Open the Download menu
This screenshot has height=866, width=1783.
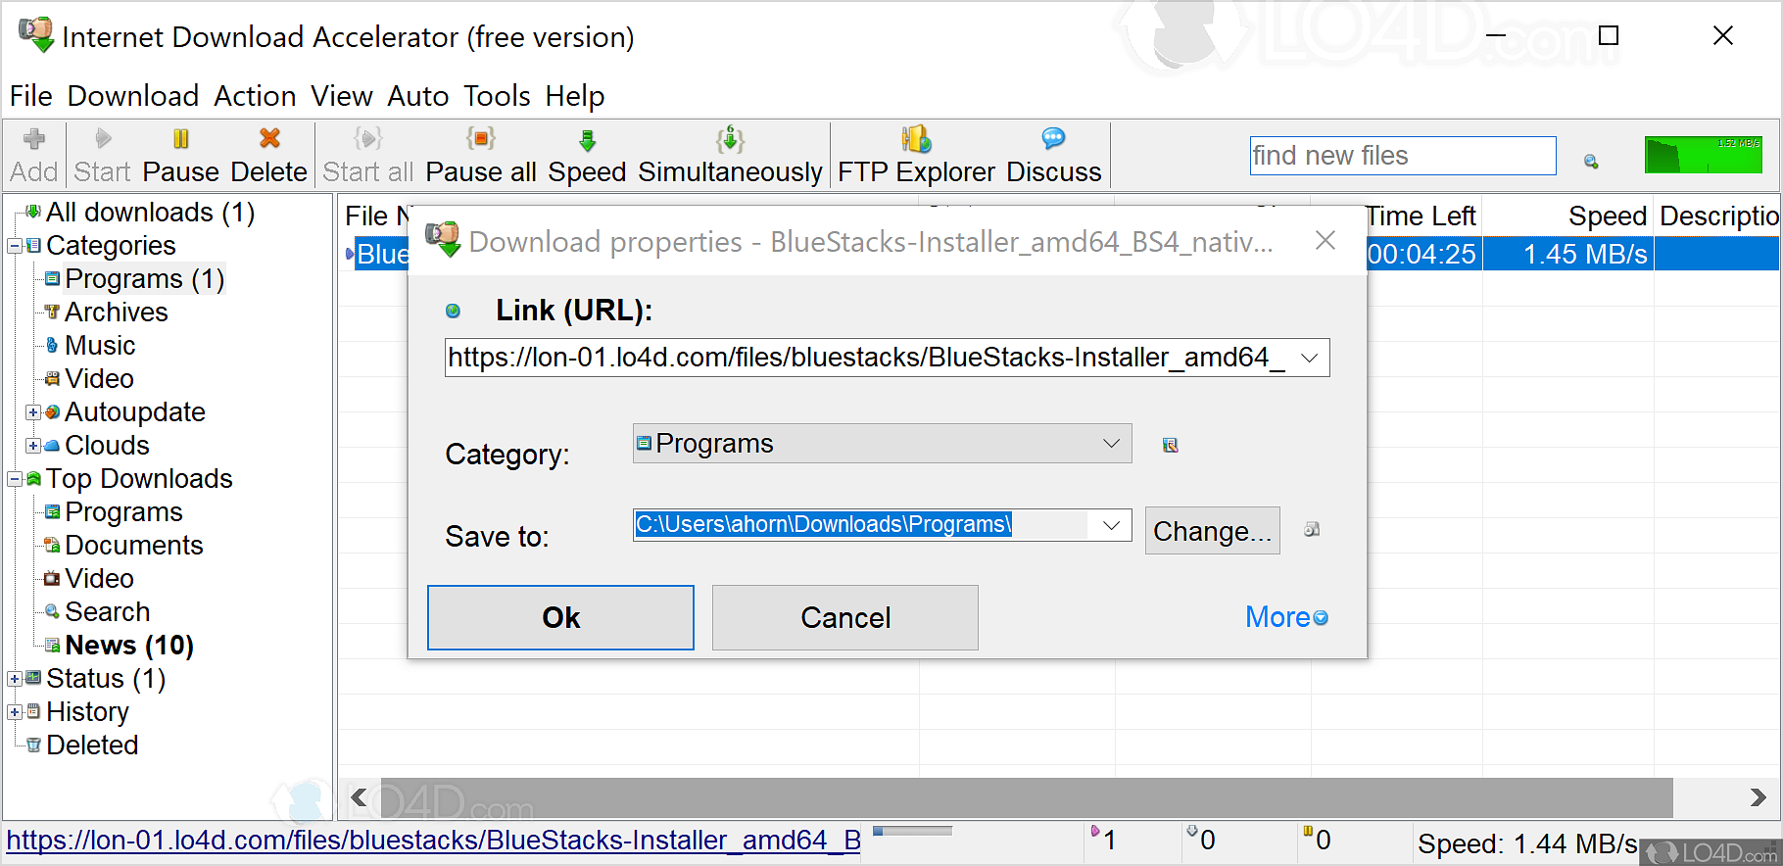[133, 96]
